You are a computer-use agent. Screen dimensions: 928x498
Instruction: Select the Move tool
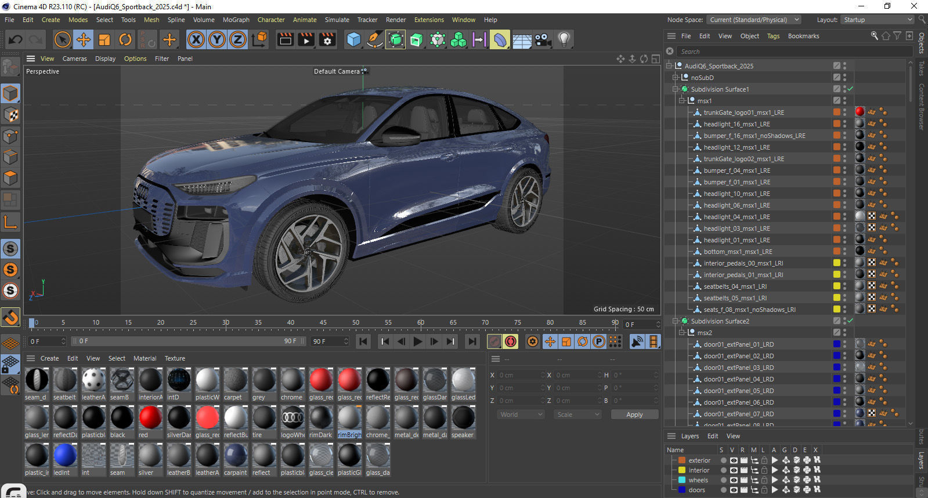click(x=83, y=39)
